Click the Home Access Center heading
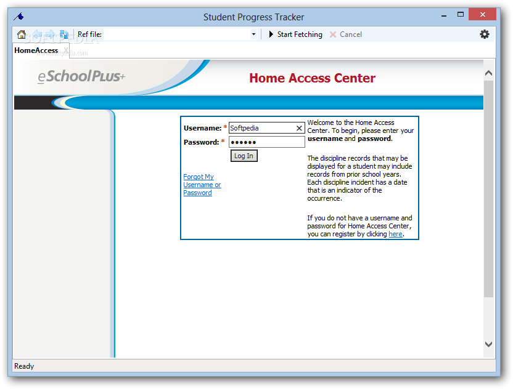Screen dimensions: 513x389 coord(312,78)
